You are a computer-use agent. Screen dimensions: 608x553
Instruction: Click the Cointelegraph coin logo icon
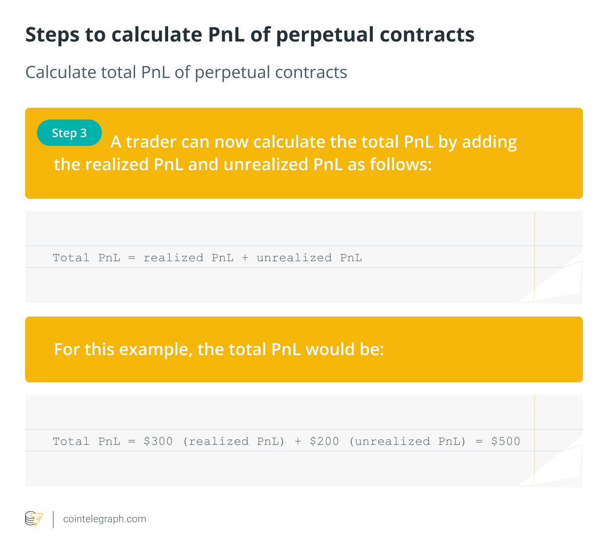(x=34, y=519)
